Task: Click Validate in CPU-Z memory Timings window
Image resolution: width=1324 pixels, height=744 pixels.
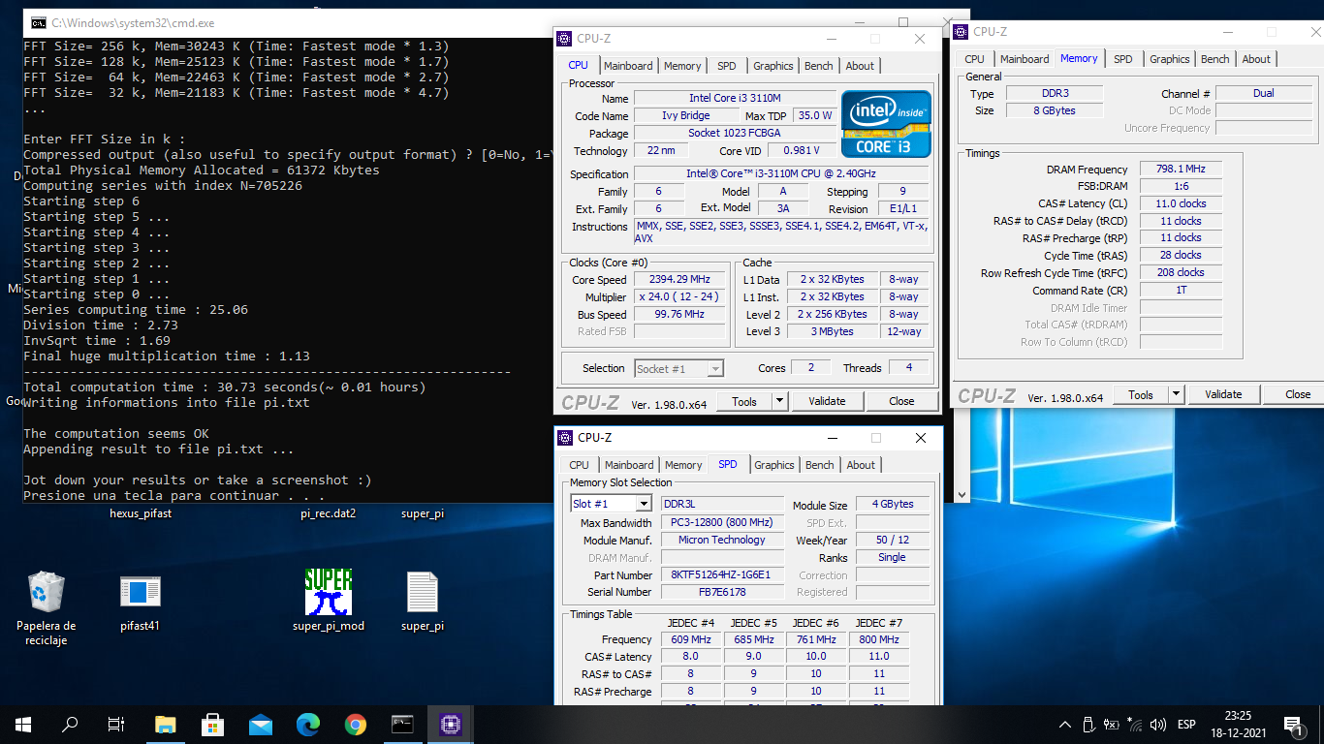Action: pos(1223,394)
